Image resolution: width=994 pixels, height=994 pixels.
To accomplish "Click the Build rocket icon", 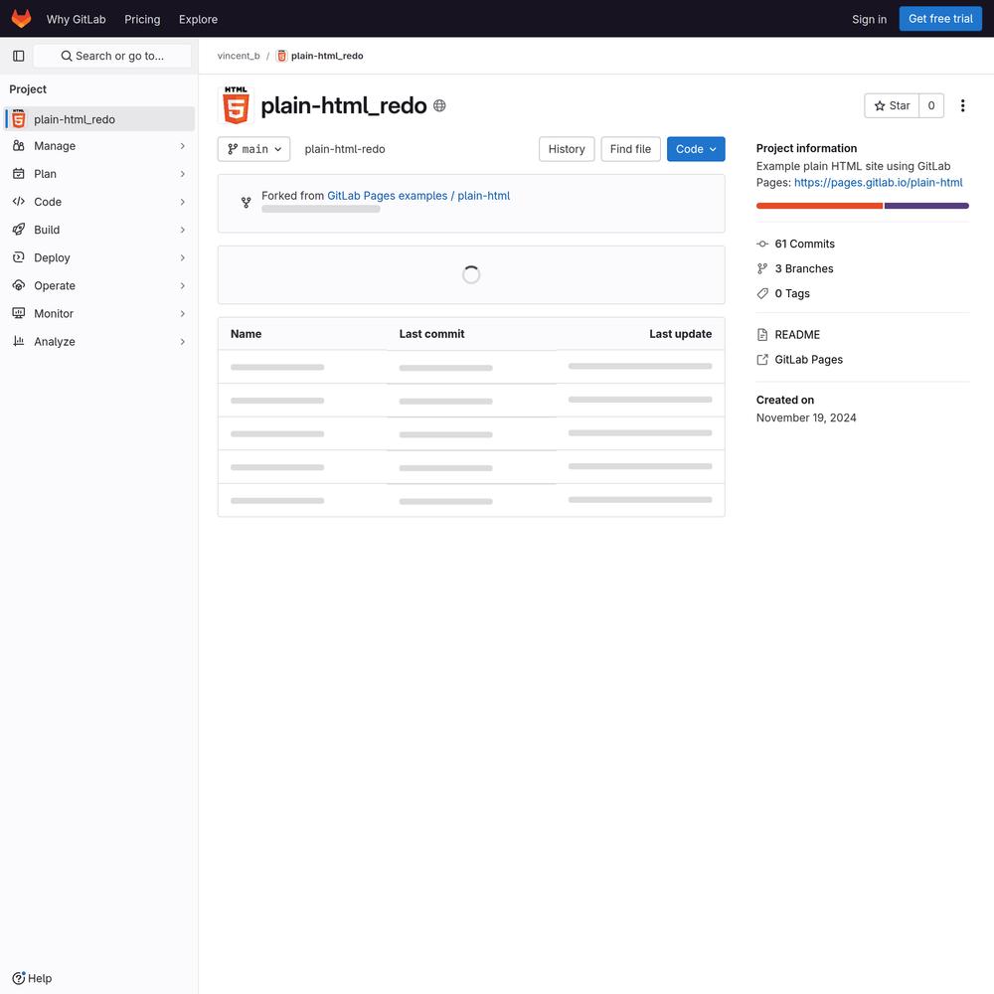I will tap(18, 230).
